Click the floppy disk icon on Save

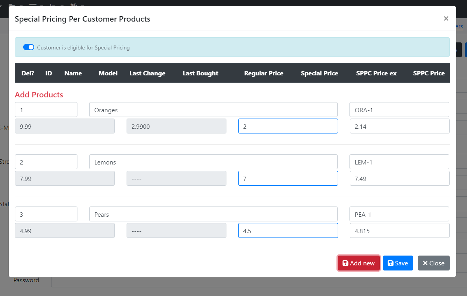pos(390,263)
